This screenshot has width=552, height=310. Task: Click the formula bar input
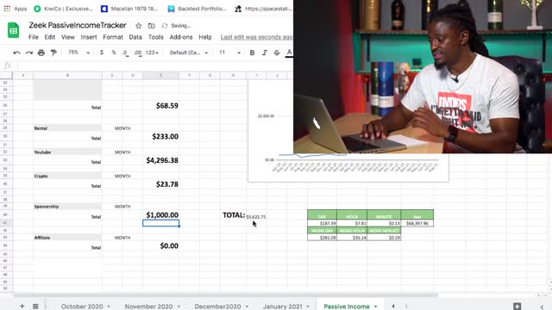coord(155,65)
